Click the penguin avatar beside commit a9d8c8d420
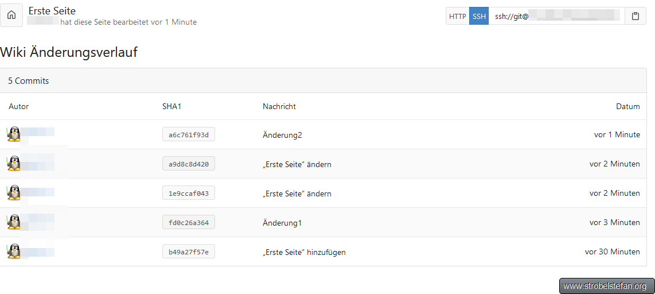The width and height of the screenshot is (655, 294). [14, 164]
